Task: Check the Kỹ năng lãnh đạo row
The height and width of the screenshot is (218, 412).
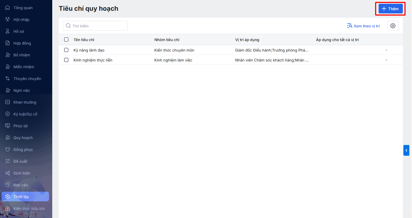Action: tap(66, 50)
